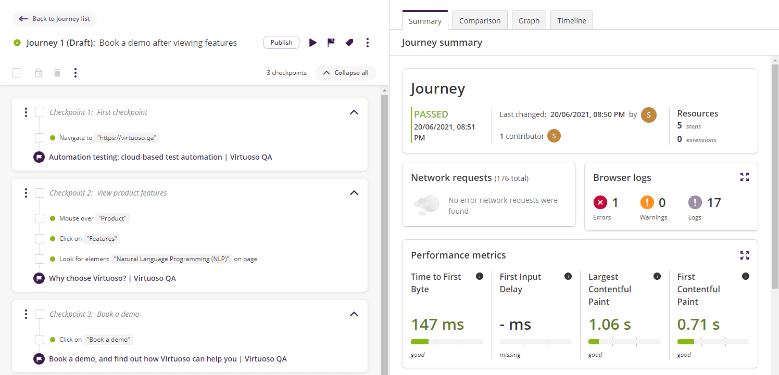The width and height of the screenshot is (779, 375).
Task: Check the Navigate to step checkbox
Action: (x=39, y=137)
